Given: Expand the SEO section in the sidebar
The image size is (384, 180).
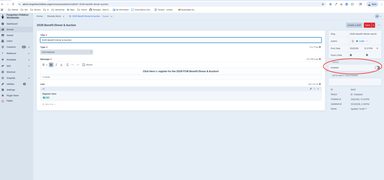Looking at the screenshot, I should pyautogui.click(x=28, y=66).
